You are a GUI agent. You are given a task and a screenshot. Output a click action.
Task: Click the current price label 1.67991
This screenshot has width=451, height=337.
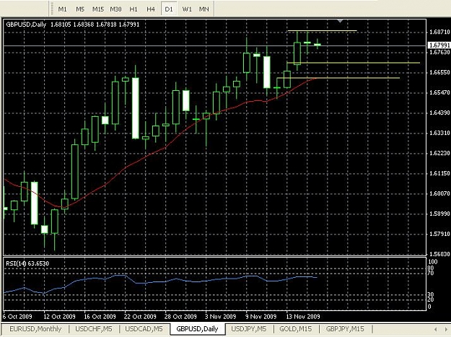pyautogui.click(x=439, y=45)
